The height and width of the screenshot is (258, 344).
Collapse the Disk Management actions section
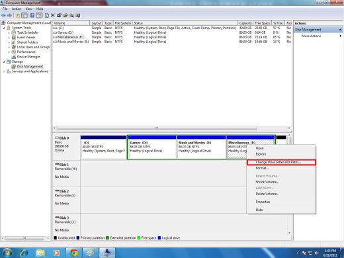340,30
